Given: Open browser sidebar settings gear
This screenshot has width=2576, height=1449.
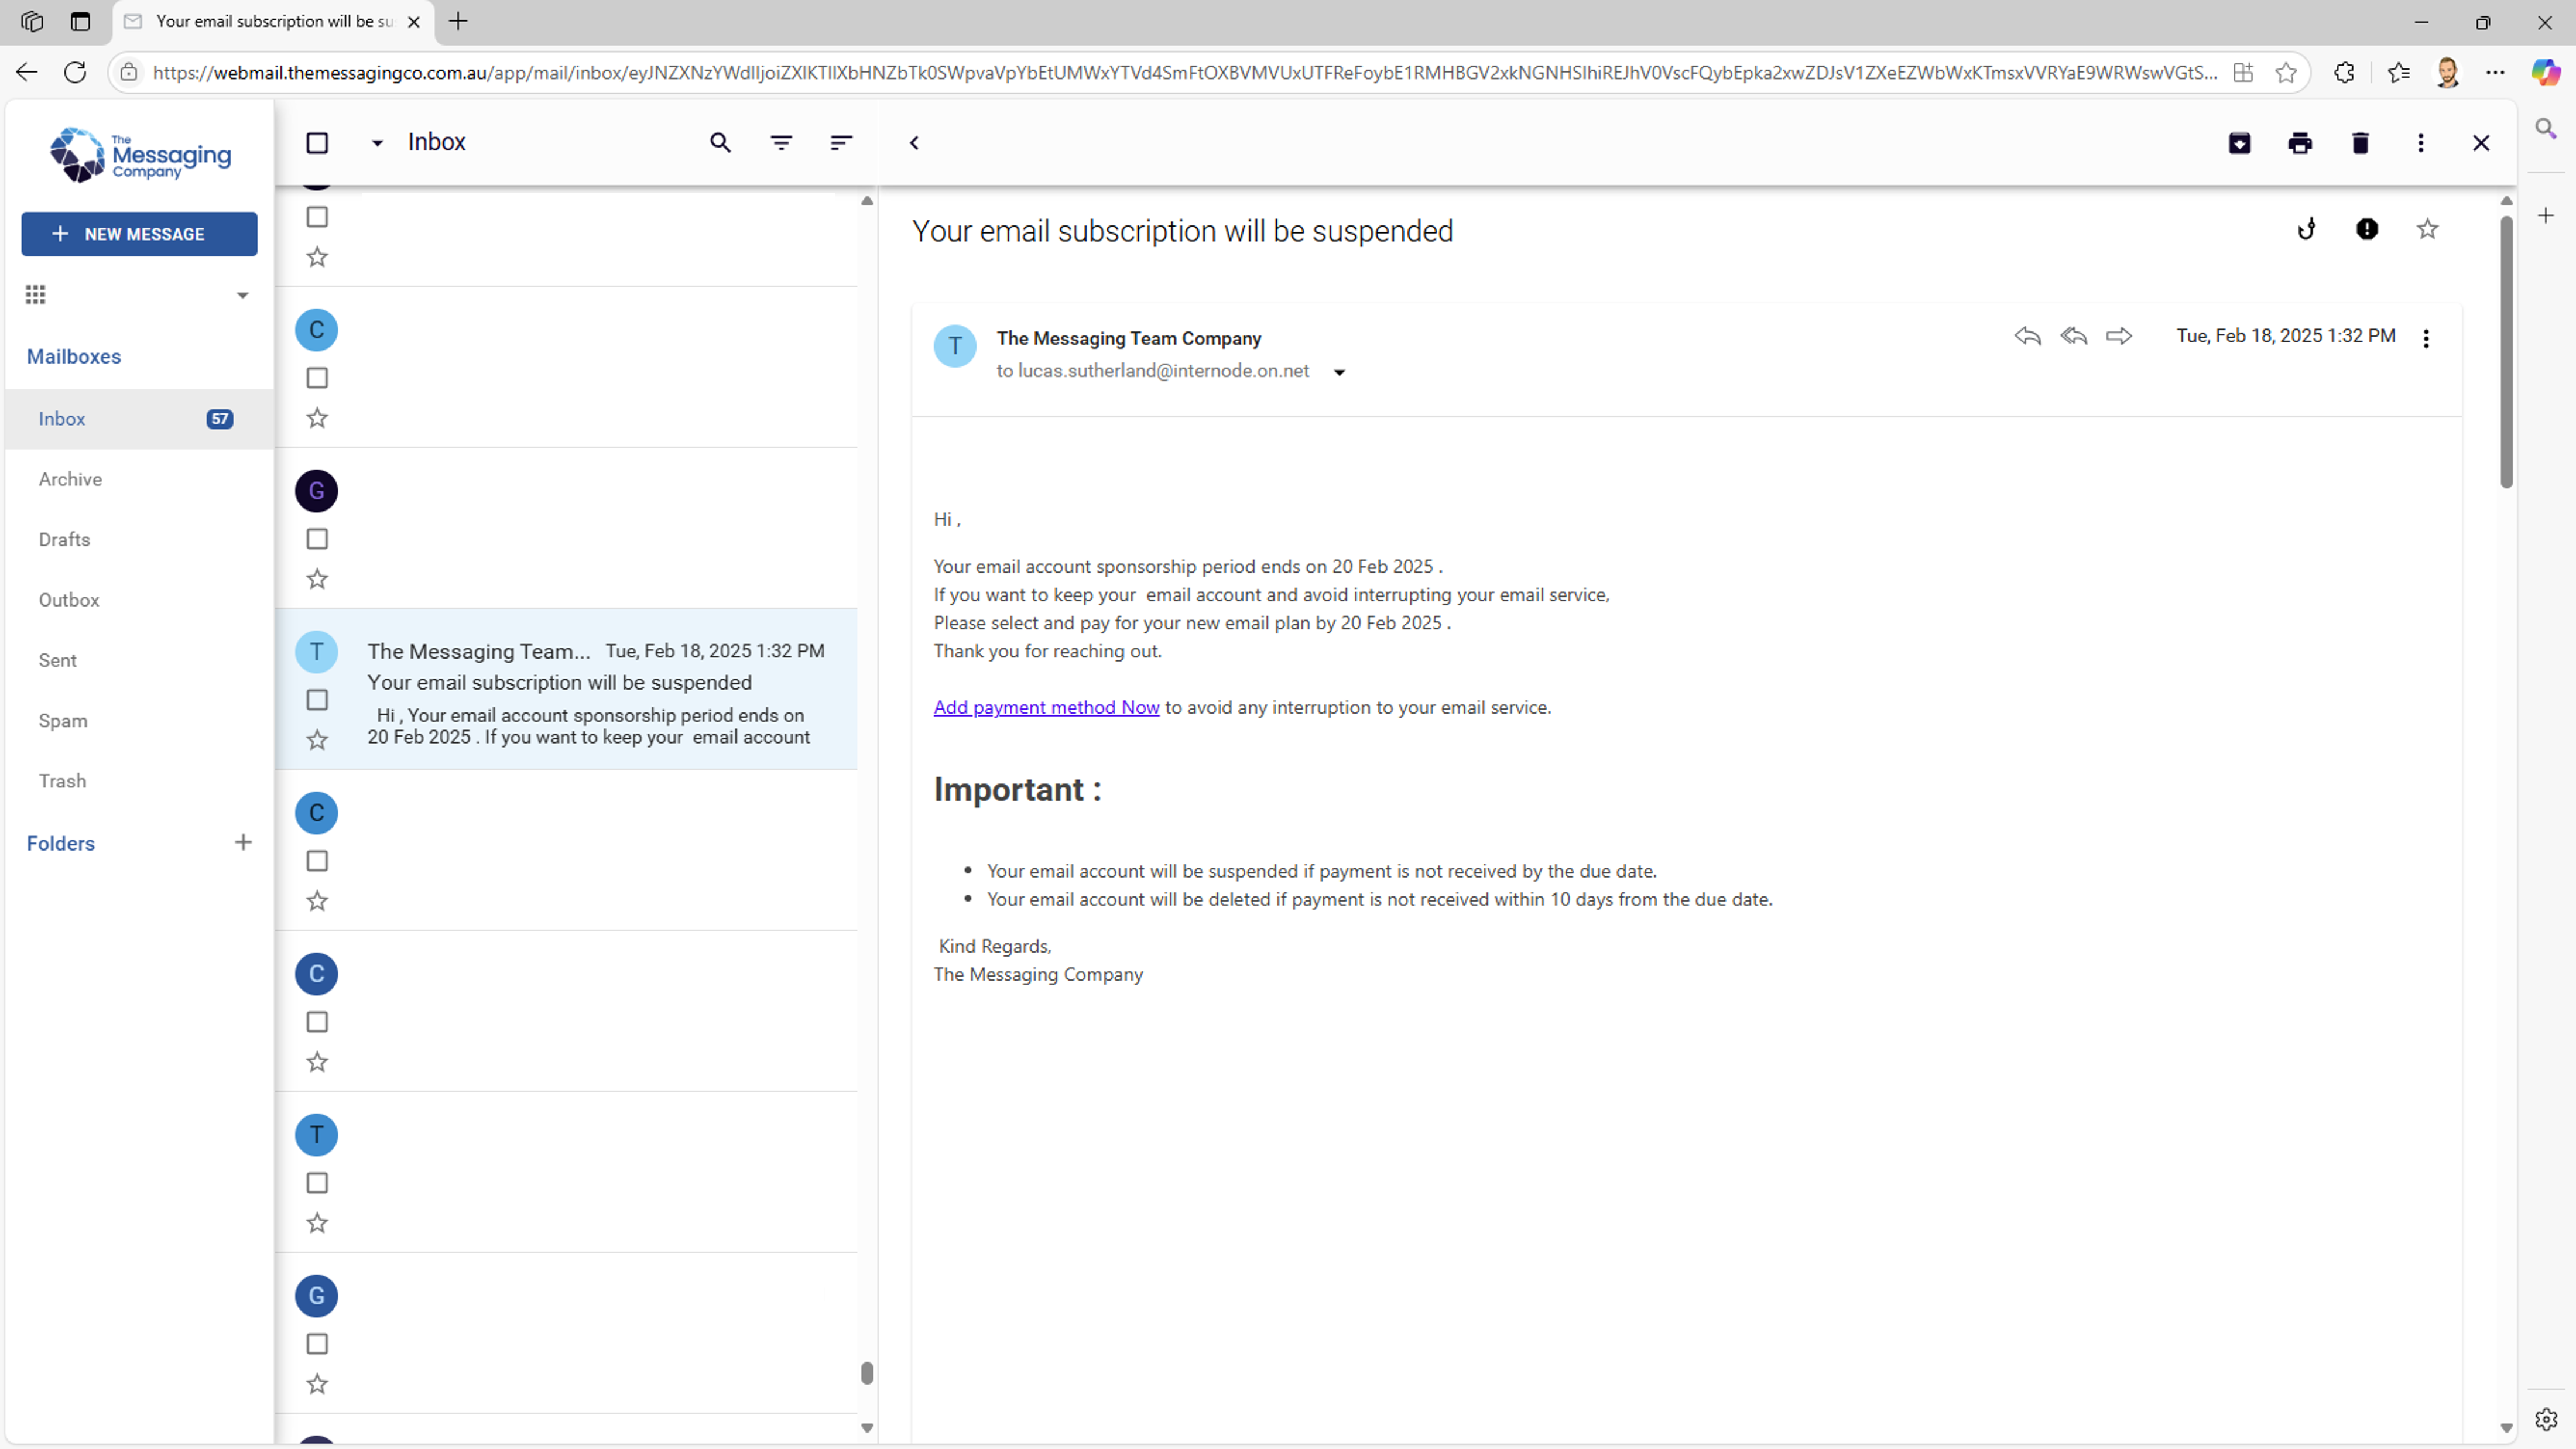Looking at the screenshot, I should (2545, 1419).
